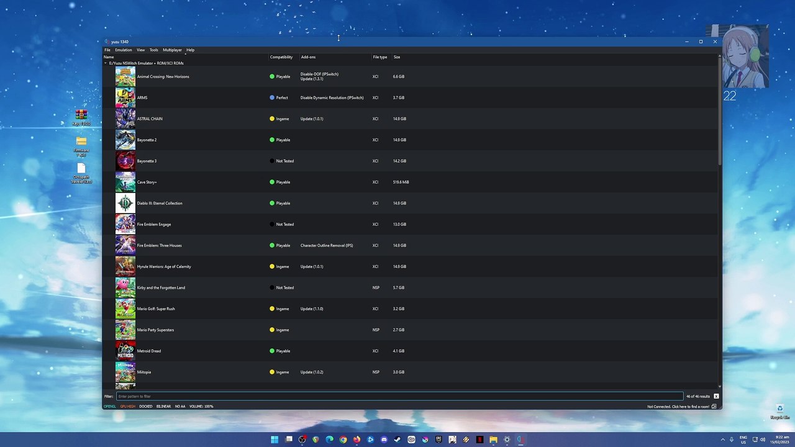
Task: Open Microsoft Edge from the taskbar
Action: click(x=329, y=440)
